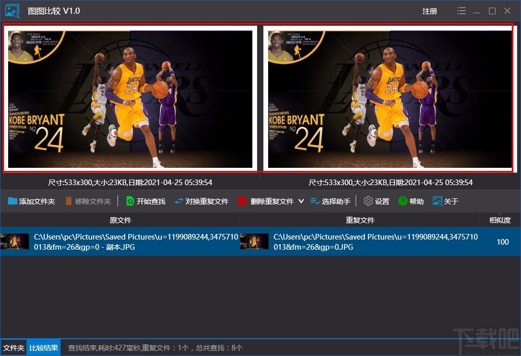521x356 pixels.
Task: Click the 添加文件夹 folder icon
Action: [12, 201]
